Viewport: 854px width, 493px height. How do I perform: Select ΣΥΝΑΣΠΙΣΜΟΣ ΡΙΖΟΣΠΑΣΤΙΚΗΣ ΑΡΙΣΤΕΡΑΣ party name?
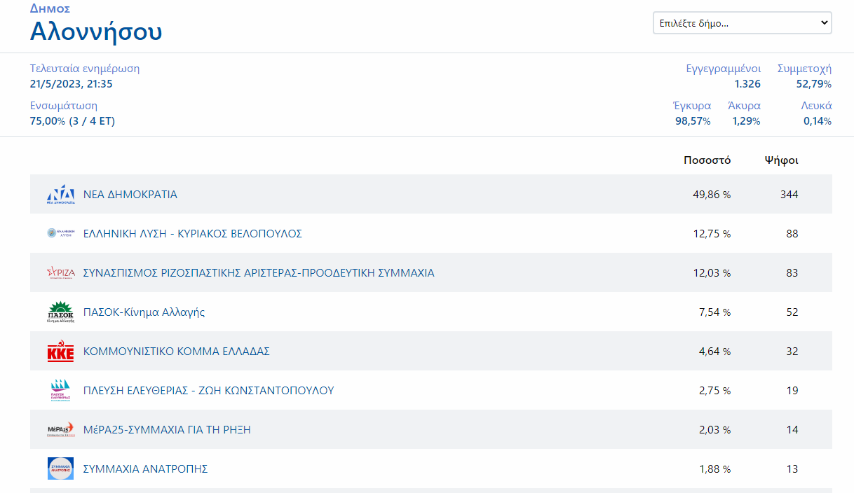pyautogui.click(x=259, y=273)
